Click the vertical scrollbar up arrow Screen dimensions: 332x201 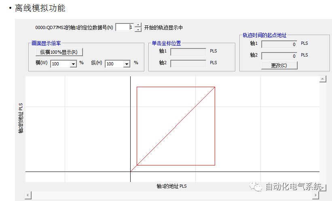tap(323, 80)
